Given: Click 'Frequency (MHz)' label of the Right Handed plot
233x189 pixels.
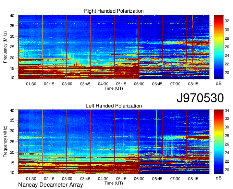Looking at the screenshot, I should (x=5, y=47).
